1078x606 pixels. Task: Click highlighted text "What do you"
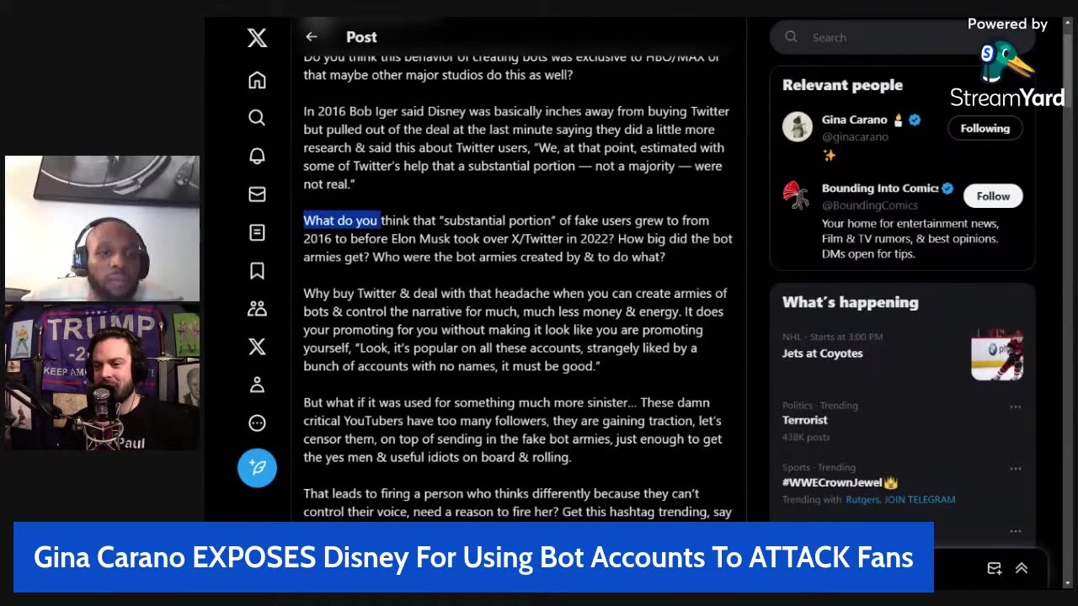click(342, 221)
